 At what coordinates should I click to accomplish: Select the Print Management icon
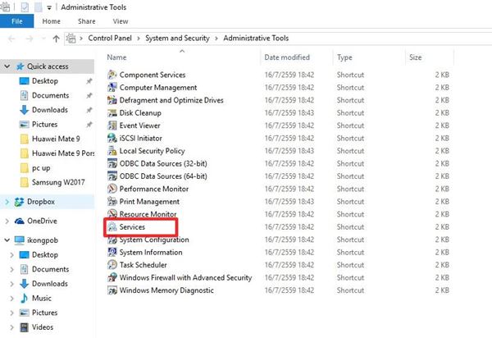112,202
